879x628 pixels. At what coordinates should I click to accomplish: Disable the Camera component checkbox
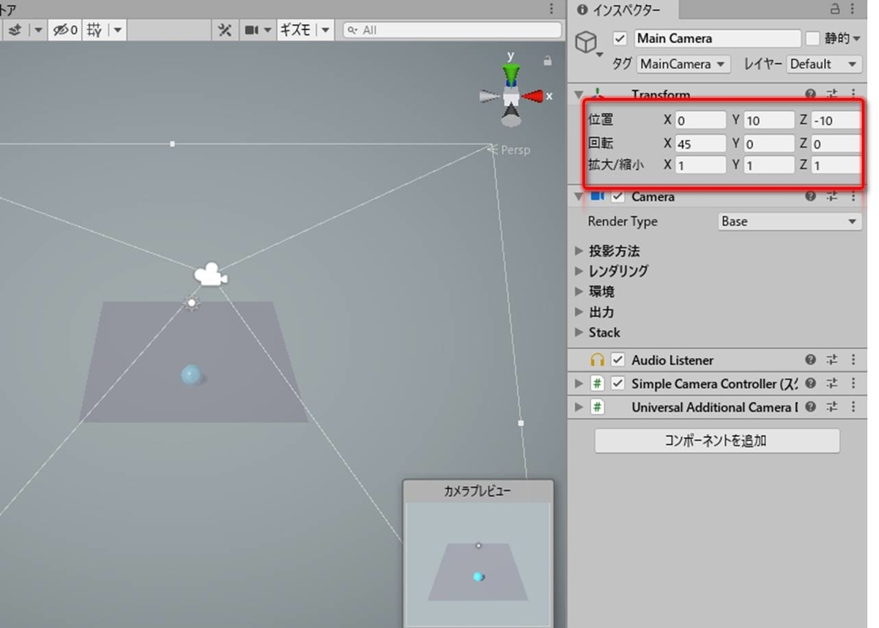coord(618,196)
